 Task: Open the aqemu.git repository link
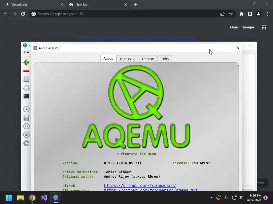click(151, 190)
